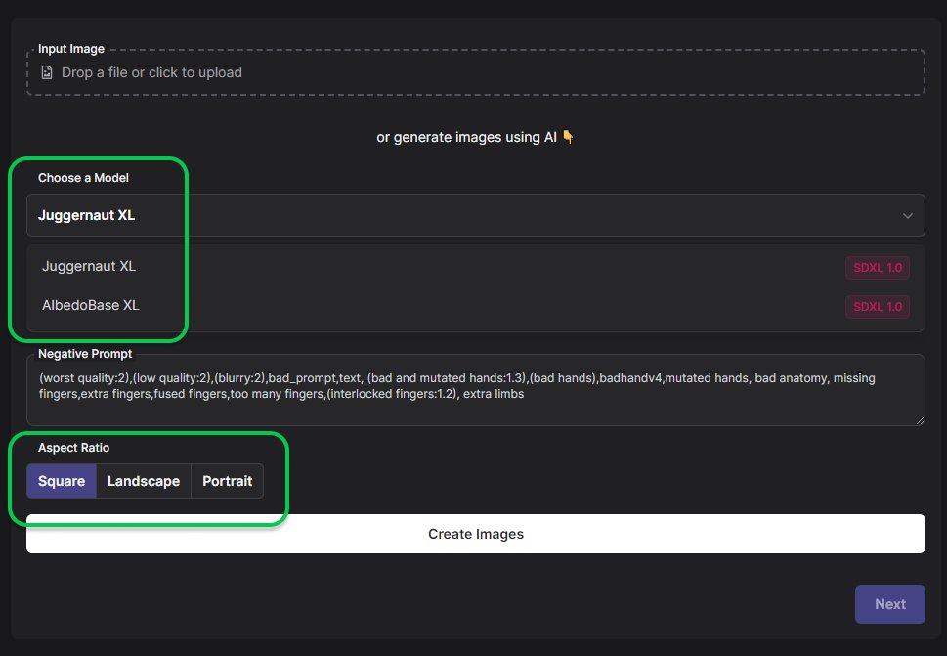Click the 'Input Image' label
Image resolution: width=947 pixels, height=656 pixels.
[71, 49]
